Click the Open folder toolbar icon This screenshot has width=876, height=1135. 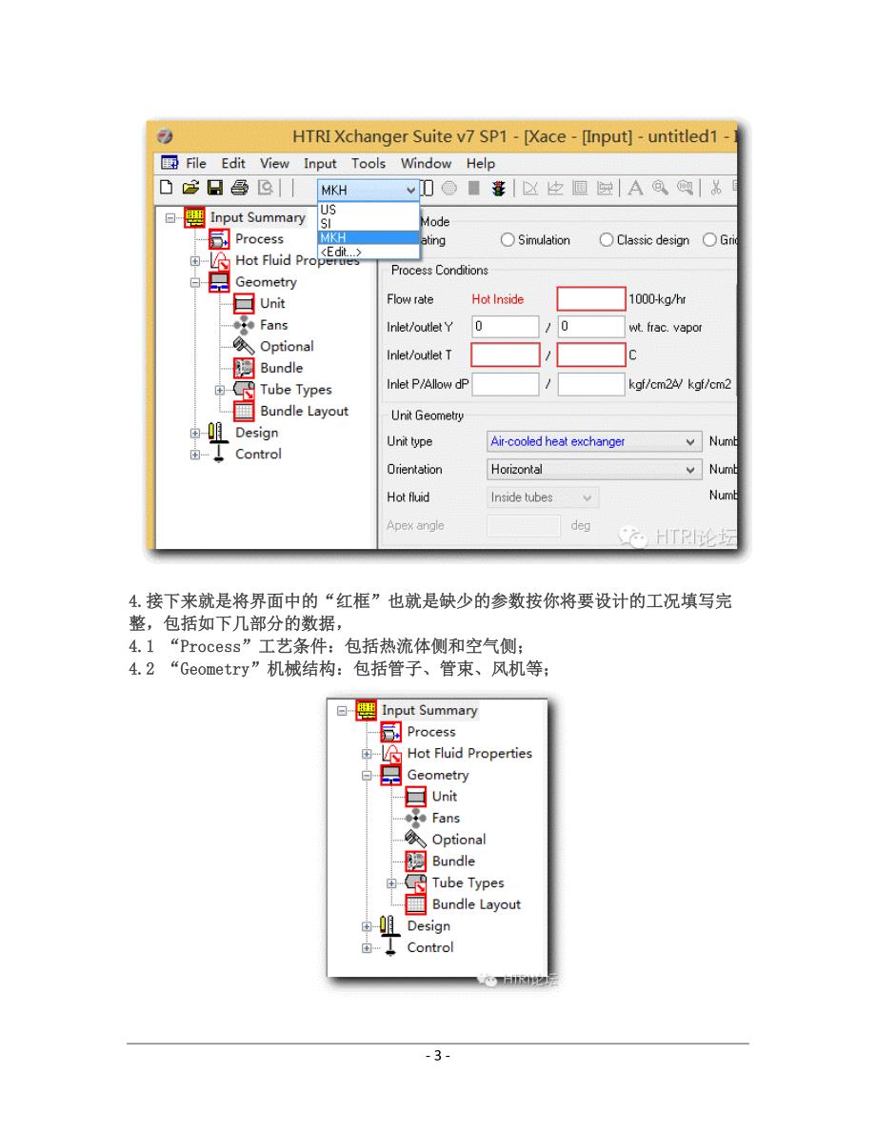click(x=190, y=188)
